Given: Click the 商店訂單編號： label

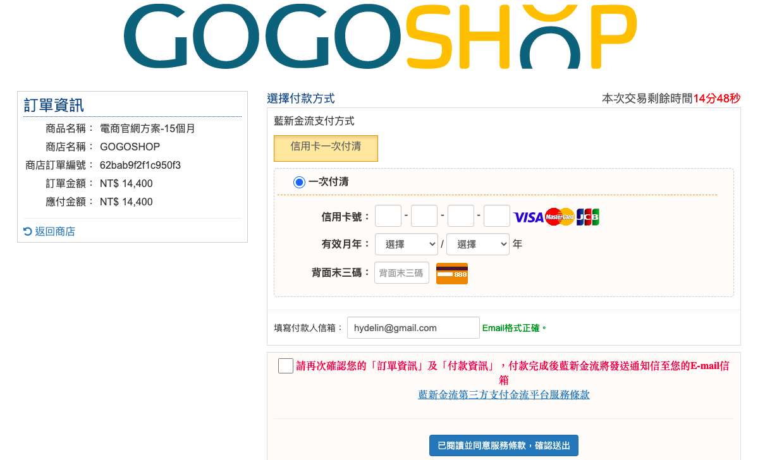Looking at the screenshot, I should [x=60, y=166].
